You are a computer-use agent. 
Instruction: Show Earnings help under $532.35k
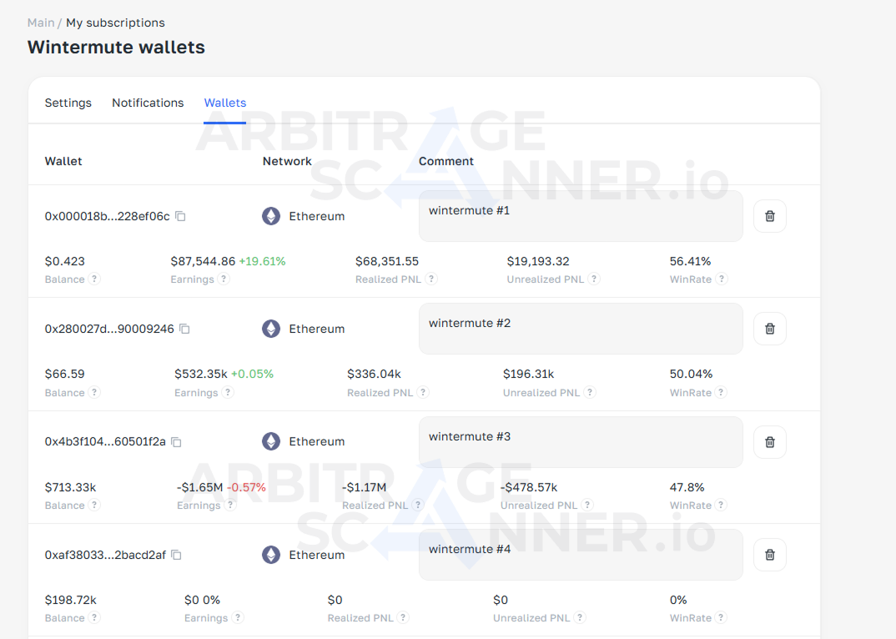coord(228,392)
